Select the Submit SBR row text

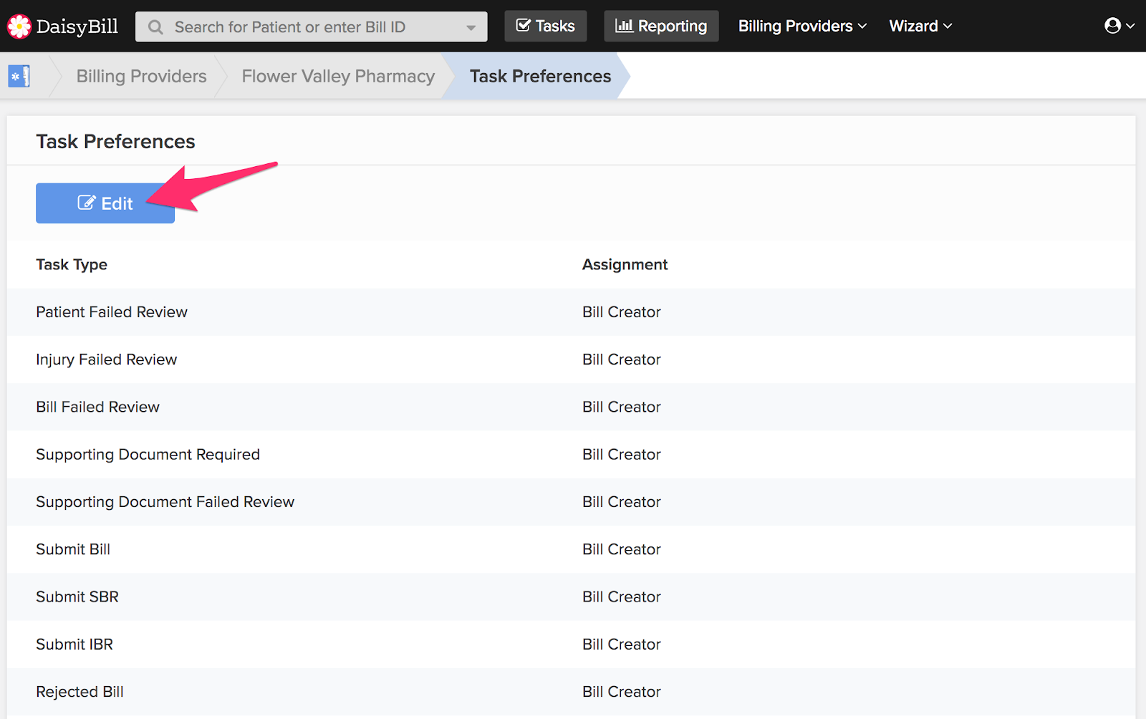point(77,597)
